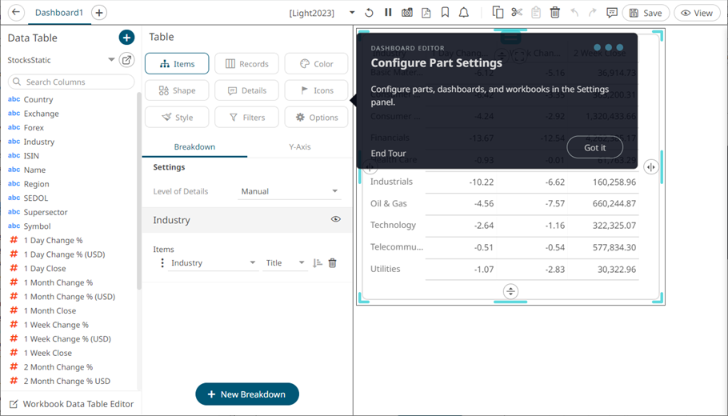Toggle visibility eye for the Industry breakdown
728x416 pixels.
tap(336, 219)
